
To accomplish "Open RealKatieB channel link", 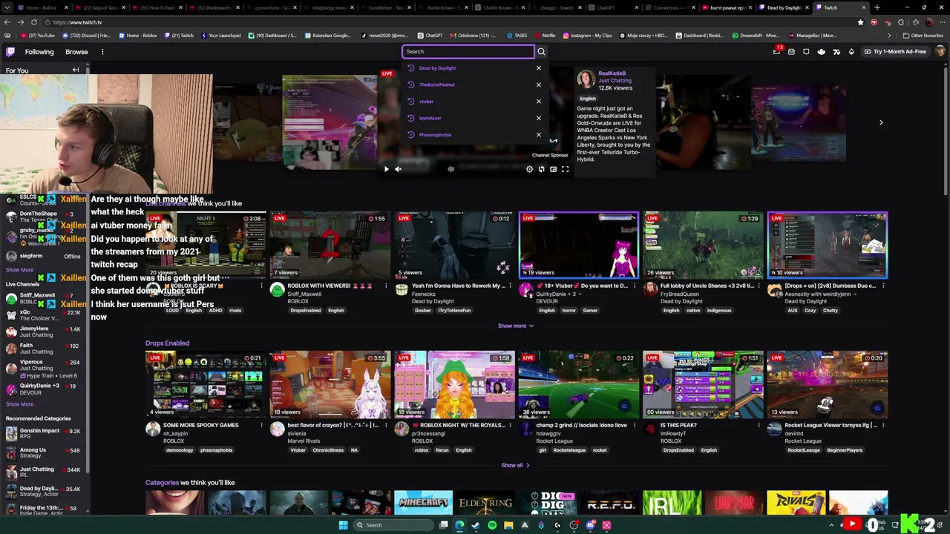I will click(x=612, y=73).
